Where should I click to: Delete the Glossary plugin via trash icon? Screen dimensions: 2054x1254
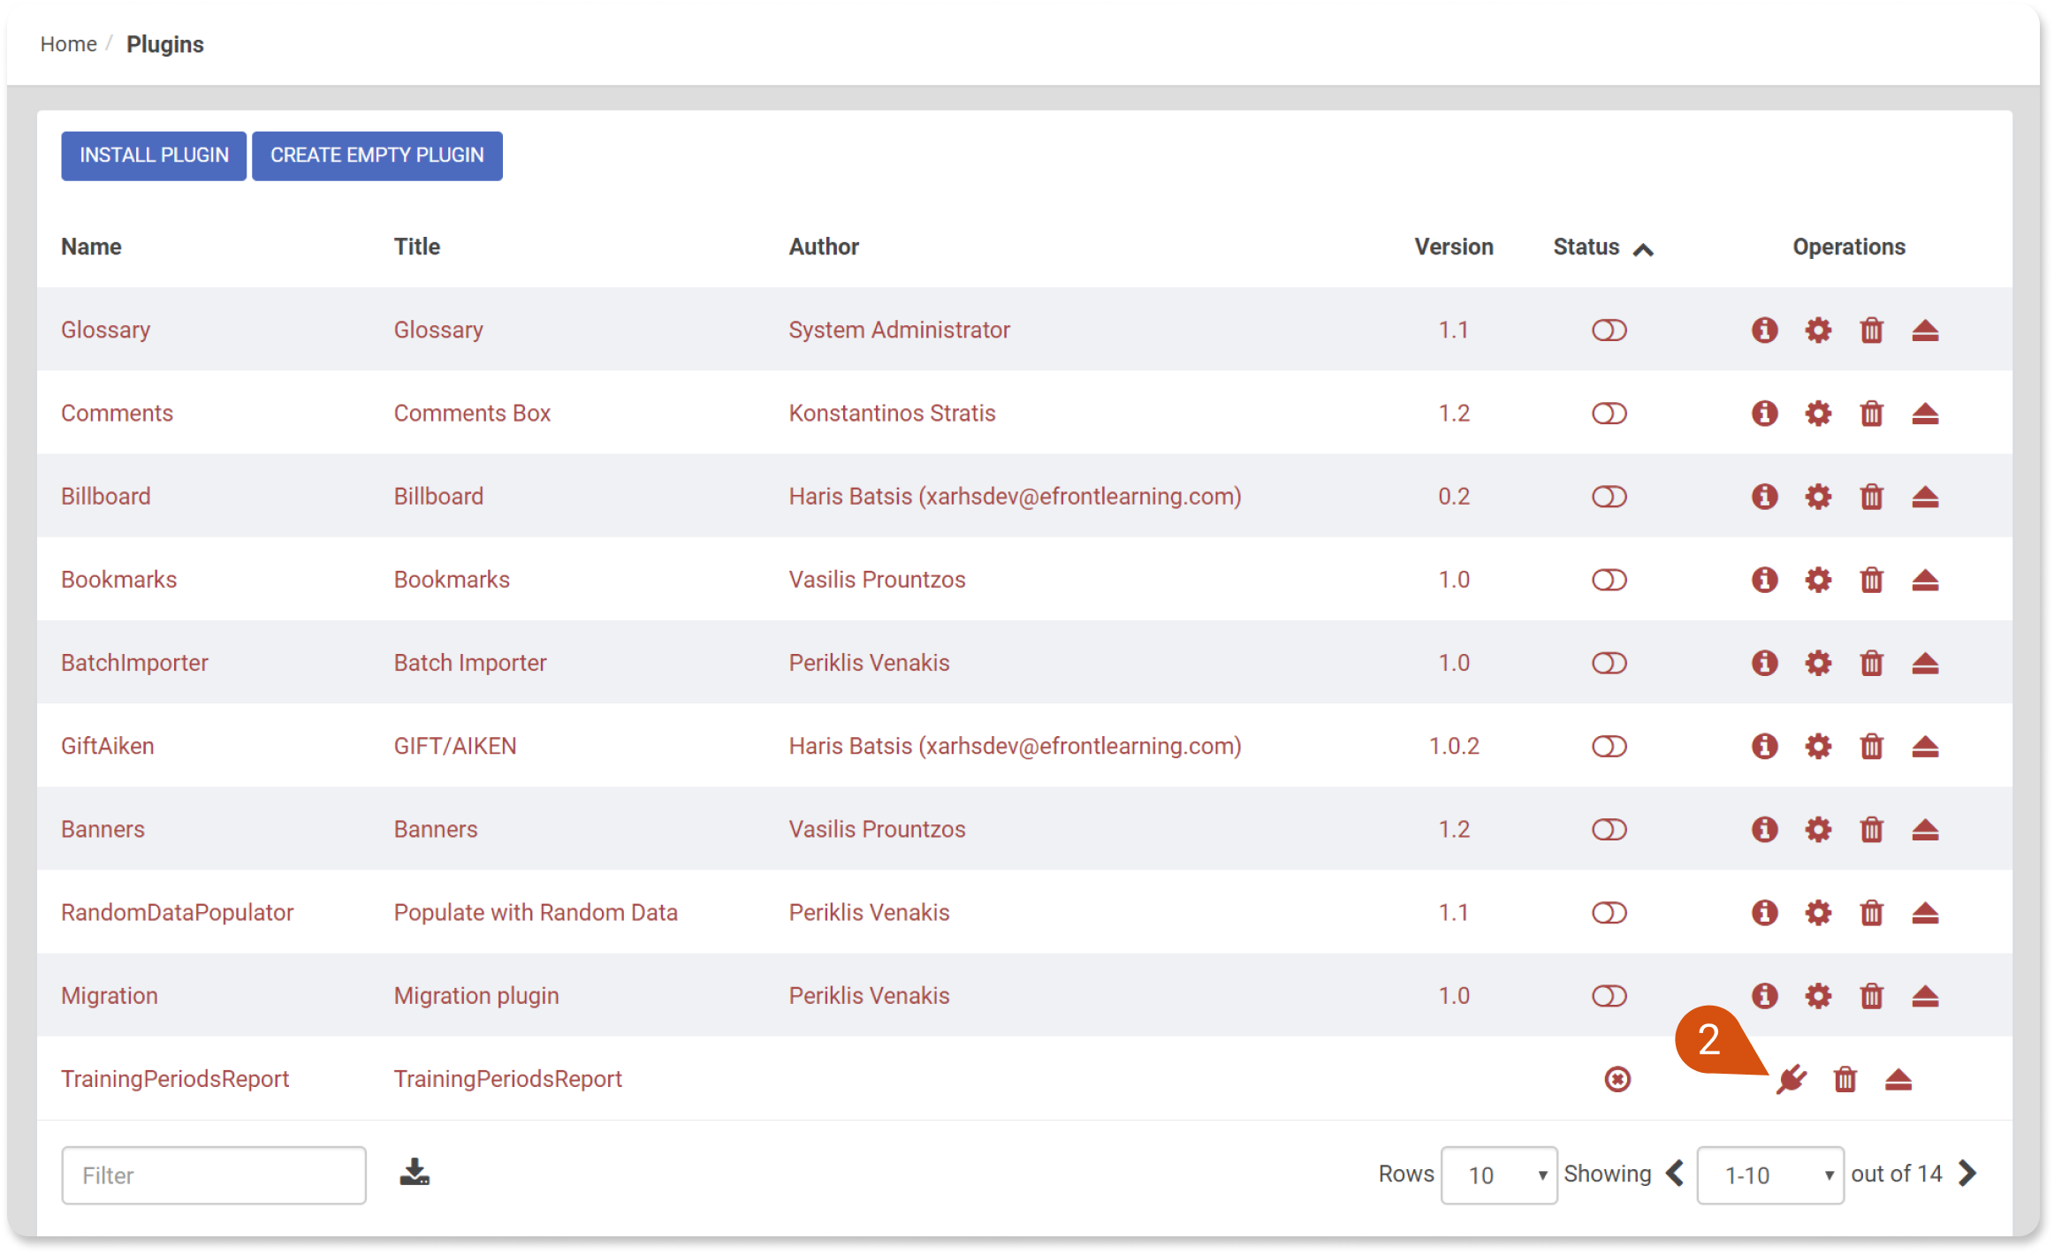(x=1872, y=331)
